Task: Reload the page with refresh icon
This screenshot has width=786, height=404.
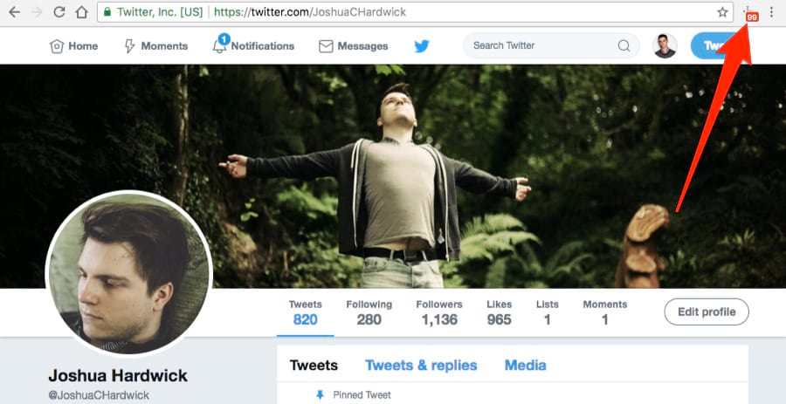Action: (x=59, y=13)
